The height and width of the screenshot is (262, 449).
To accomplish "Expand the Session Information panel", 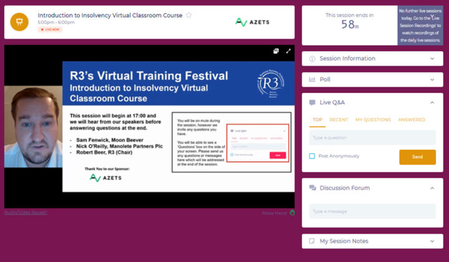I will click(x=432, y=59).
